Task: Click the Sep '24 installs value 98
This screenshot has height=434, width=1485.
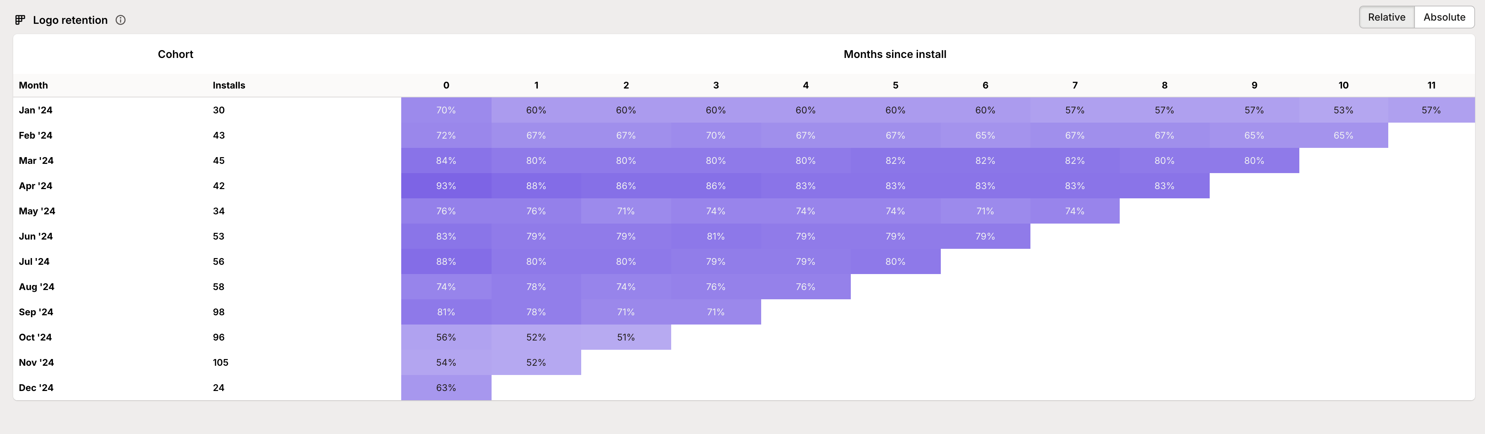Action: [x=218, y=312]
